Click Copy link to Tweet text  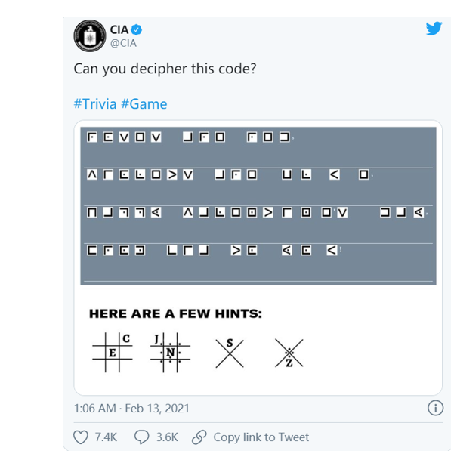261,437
